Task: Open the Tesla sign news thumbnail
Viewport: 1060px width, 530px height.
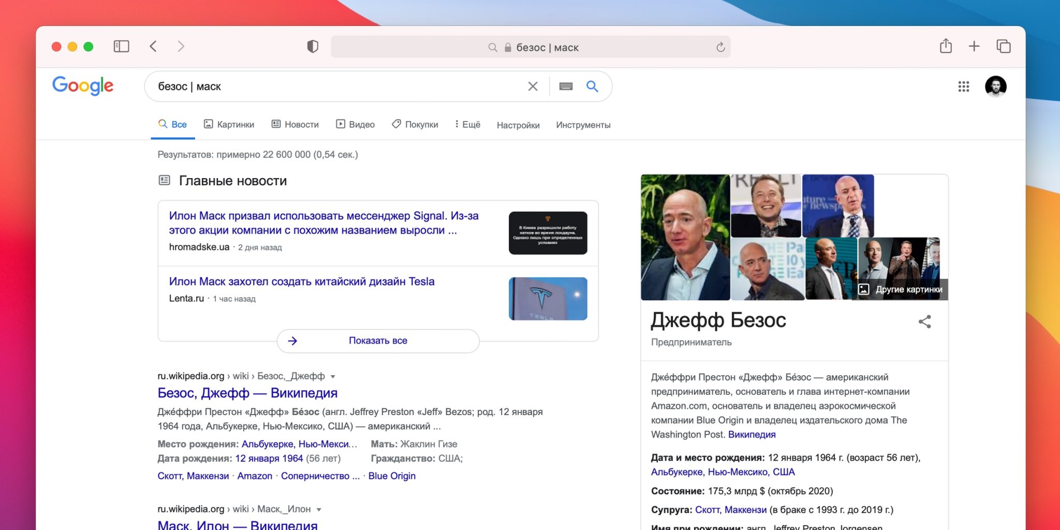Action: tap(548, 299)
